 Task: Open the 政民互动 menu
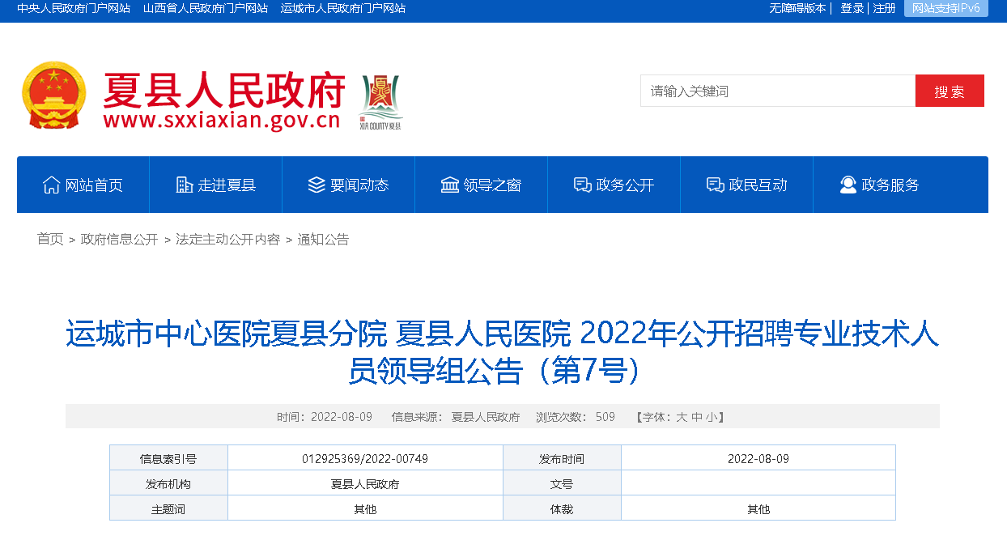click(x=747, y=185)
